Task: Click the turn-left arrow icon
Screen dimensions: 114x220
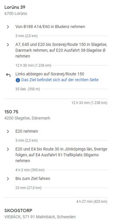Action: coord(8,75)
